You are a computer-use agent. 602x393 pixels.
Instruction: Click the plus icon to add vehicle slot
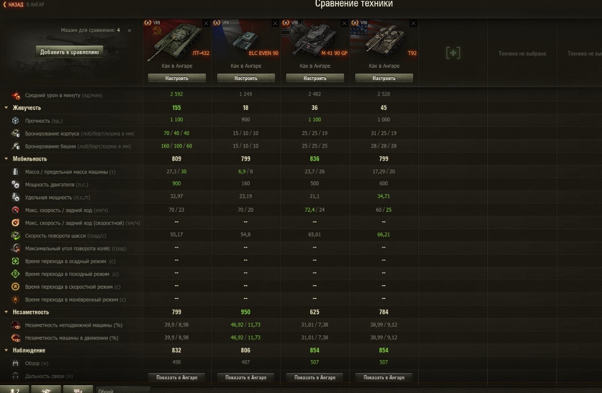pyautogui.click(x=453, y=53)
